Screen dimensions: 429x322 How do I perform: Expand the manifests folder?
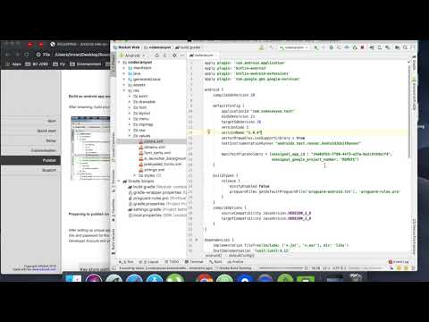(x=124, y=68)
